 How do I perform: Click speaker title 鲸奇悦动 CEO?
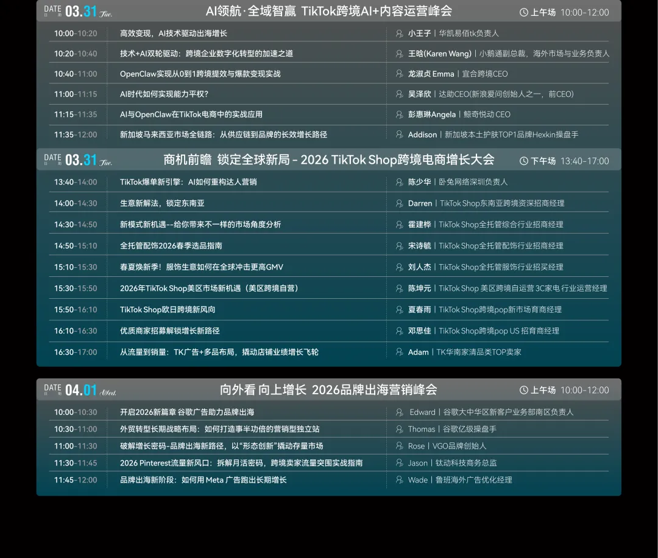pyautogui.click(x=487, y=114)
